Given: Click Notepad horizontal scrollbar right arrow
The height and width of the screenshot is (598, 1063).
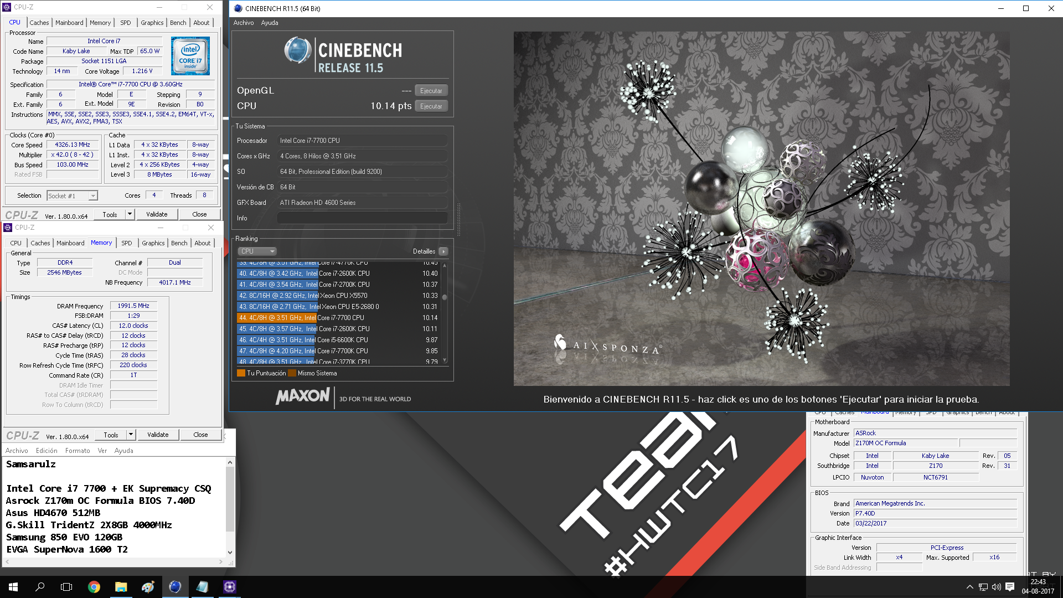Looking at the screenshot, I should tap(220, 561).
